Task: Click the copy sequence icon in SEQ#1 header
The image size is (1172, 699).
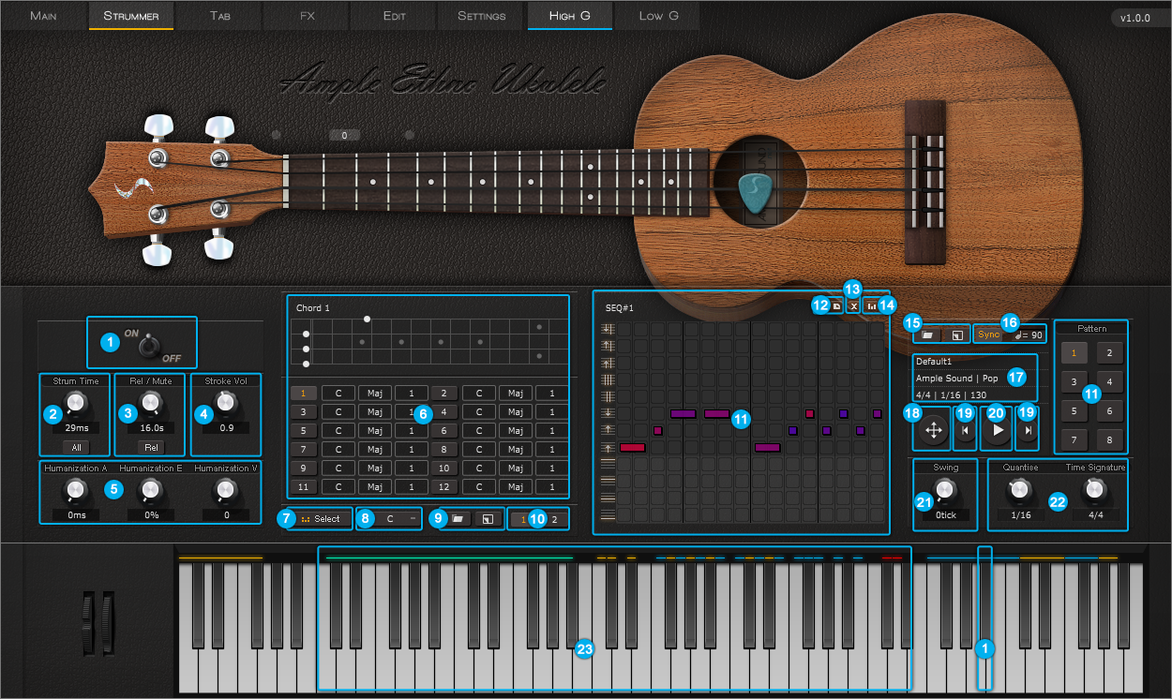Action: [x=836, y=305]
